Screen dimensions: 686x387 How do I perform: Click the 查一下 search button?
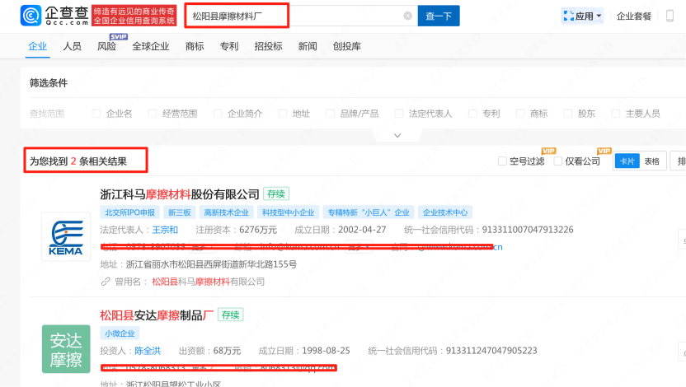[x=439, y=16]
